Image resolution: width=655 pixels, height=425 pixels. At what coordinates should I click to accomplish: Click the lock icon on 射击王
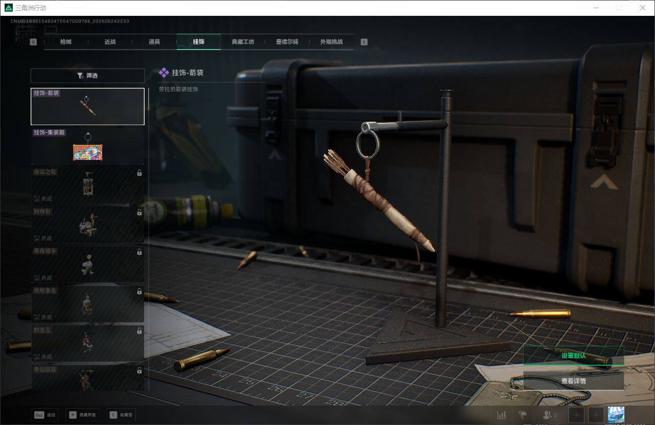pyautogui.click(x=139, y=331)
